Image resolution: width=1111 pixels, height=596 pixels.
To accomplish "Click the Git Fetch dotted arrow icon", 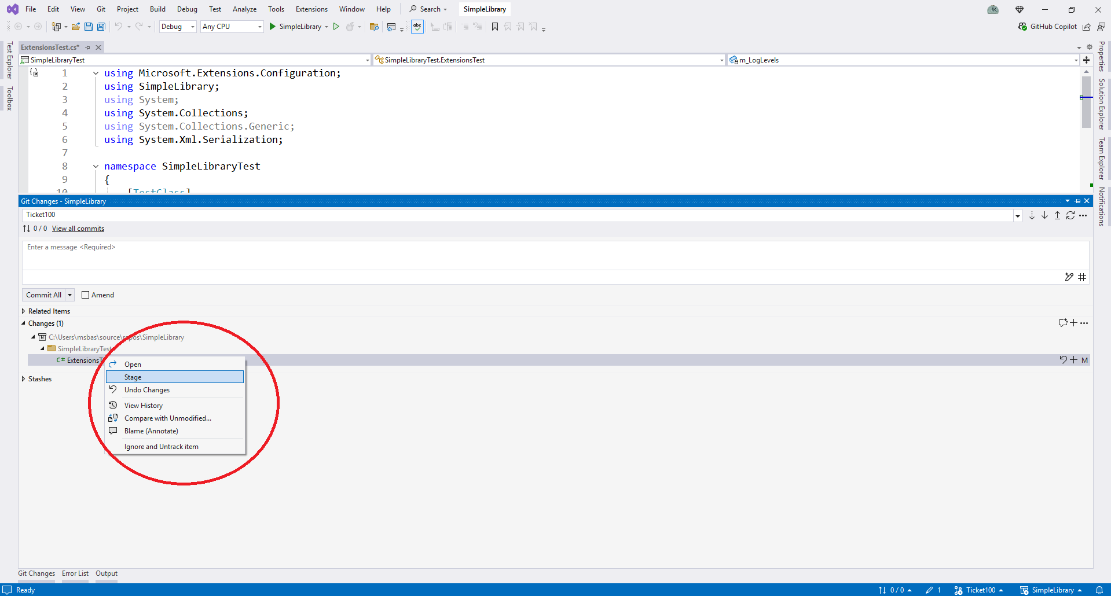I will [x=1032, y=215].
